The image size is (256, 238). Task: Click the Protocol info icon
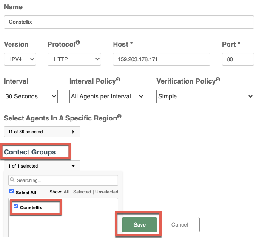(78, 42)
